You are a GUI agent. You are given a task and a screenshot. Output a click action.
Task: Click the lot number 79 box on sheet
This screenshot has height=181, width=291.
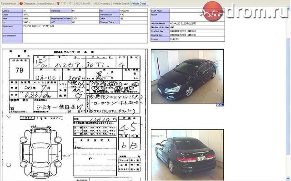[x=20, y=69]
